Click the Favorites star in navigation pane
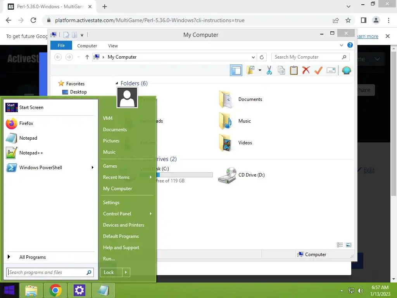397x298 pixels. (x=61, y=83)
